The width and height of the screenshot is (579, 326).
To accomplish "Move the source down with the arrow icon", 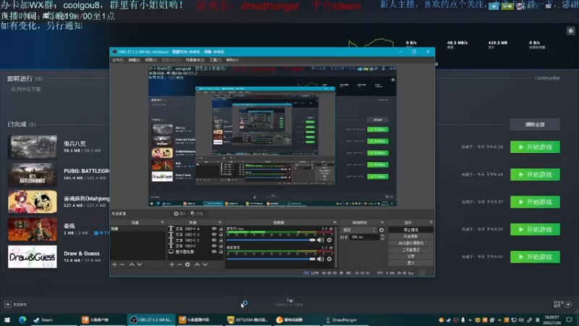I will point(206,264).
